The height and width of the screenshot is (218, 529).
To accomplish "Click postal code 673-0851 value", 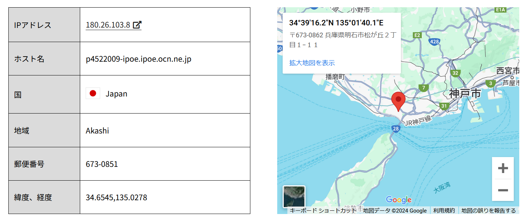I will (x=102, y=164).
